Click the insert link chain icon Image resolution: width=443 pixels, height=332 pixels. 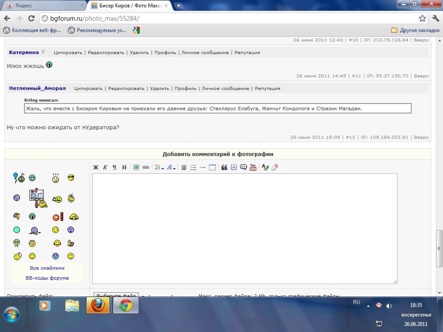coord(145,167)
